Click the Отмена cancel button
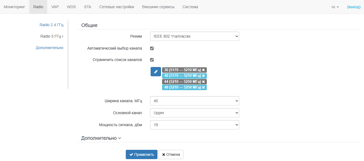Screen dimensions: 364x161 click(171, 154)
